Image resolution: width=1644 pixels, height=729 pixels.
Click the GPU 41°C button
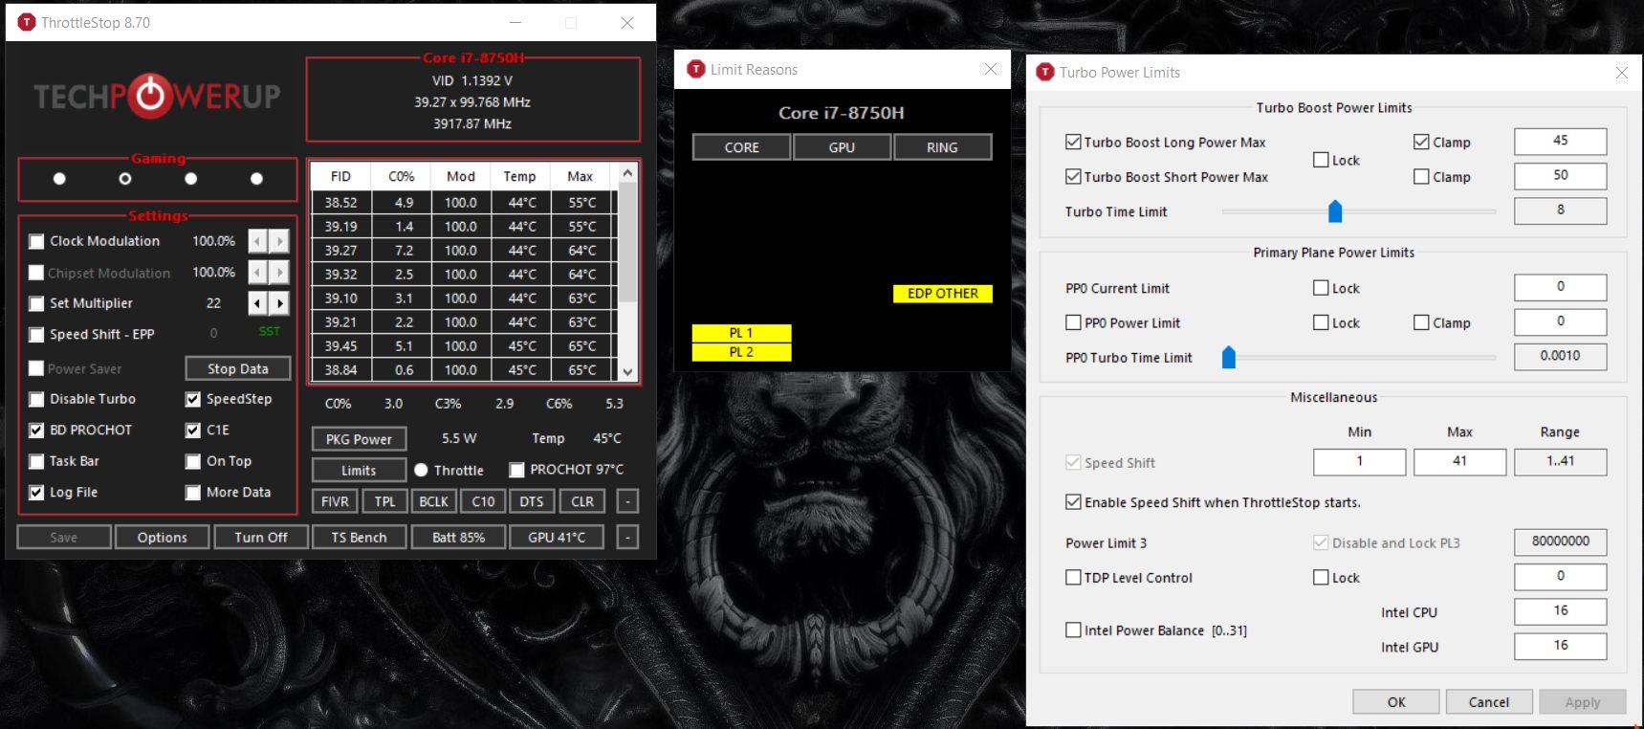click(x=557, y=538)
